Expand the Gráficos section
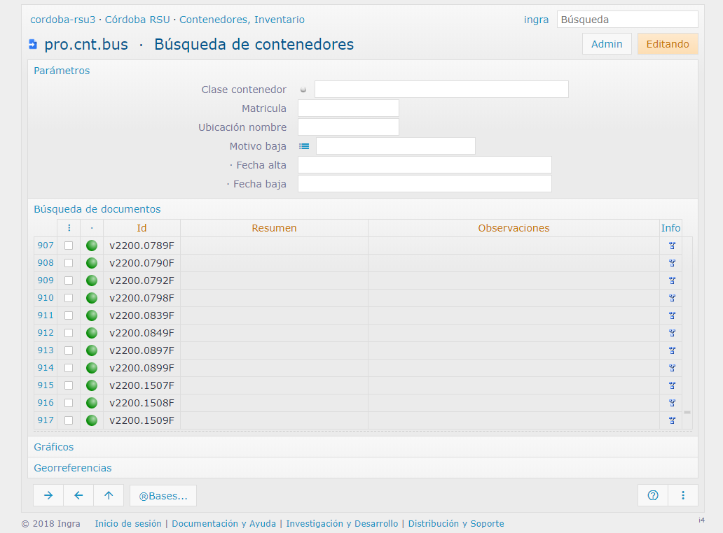Image resolution: width=723 pixels, height=533 pixels. pyautogui.click(x=54, y=447)
